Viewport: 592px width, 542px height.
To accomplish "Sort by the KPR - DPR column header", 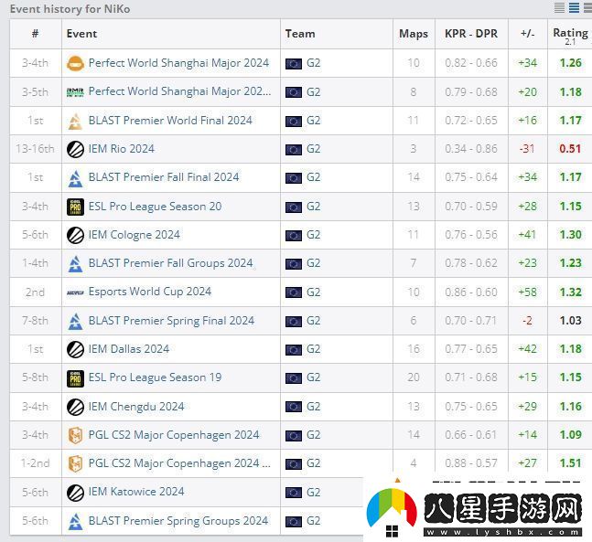I will [471, 34].
